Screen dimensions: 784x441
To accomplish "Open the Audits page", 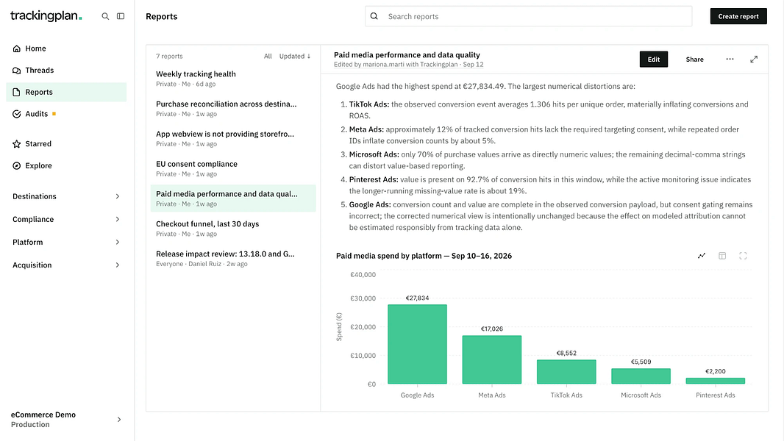I will pyautogui.click(x=66, y=114).
